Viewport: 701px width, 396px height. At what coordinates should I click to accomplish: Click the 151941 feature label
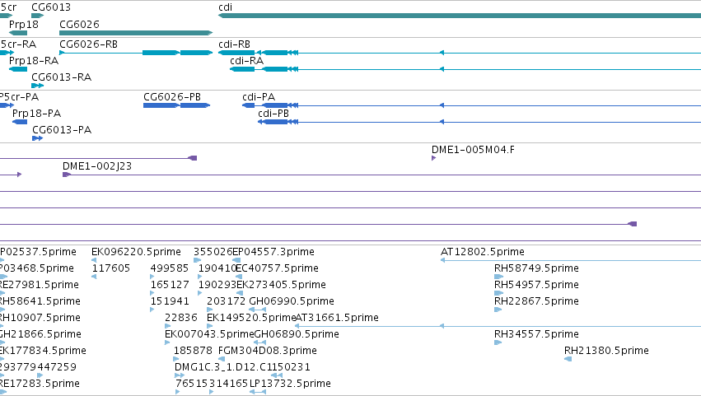click(170, 301)
